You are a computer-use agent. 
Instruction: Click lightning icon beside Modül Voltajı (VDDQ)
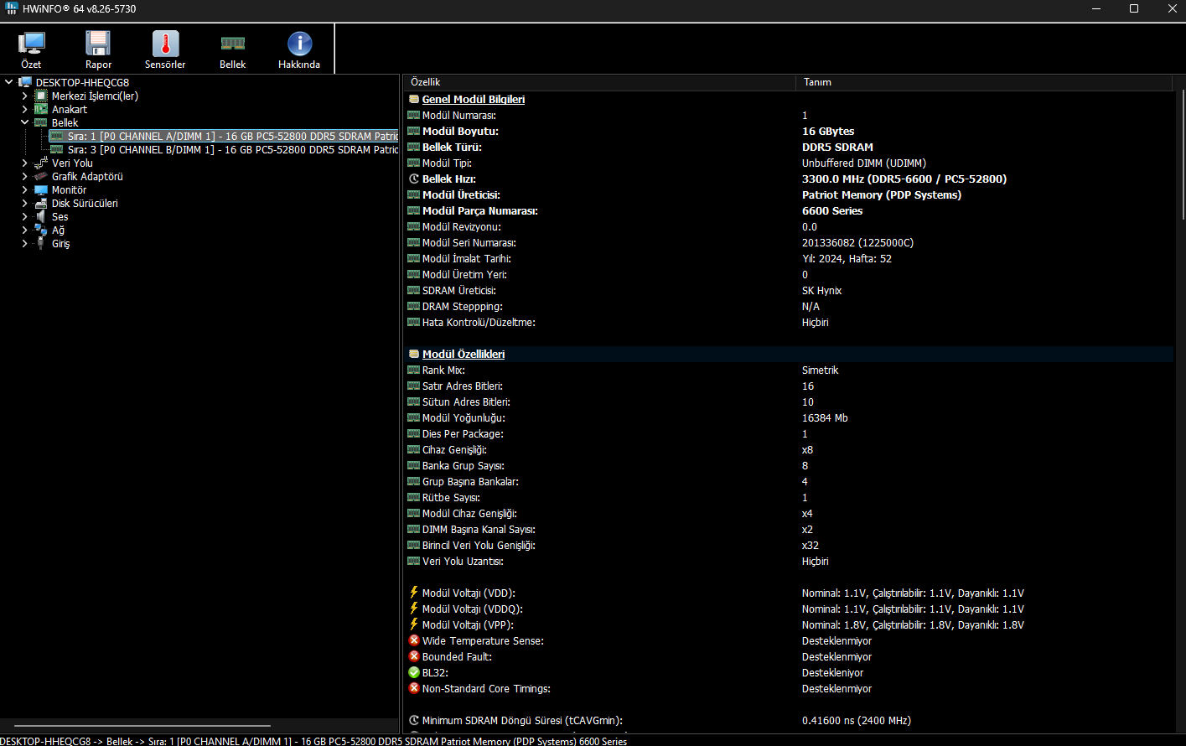pyautogui.click(x=414, y=609)
